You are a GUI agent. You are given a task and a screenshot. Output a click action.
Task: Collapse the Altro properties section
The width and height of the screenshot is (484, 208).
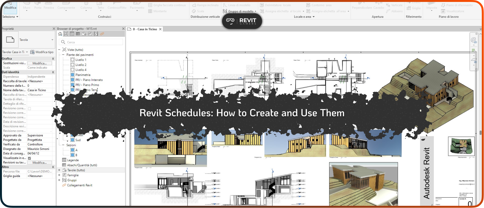tap(53, 167)
